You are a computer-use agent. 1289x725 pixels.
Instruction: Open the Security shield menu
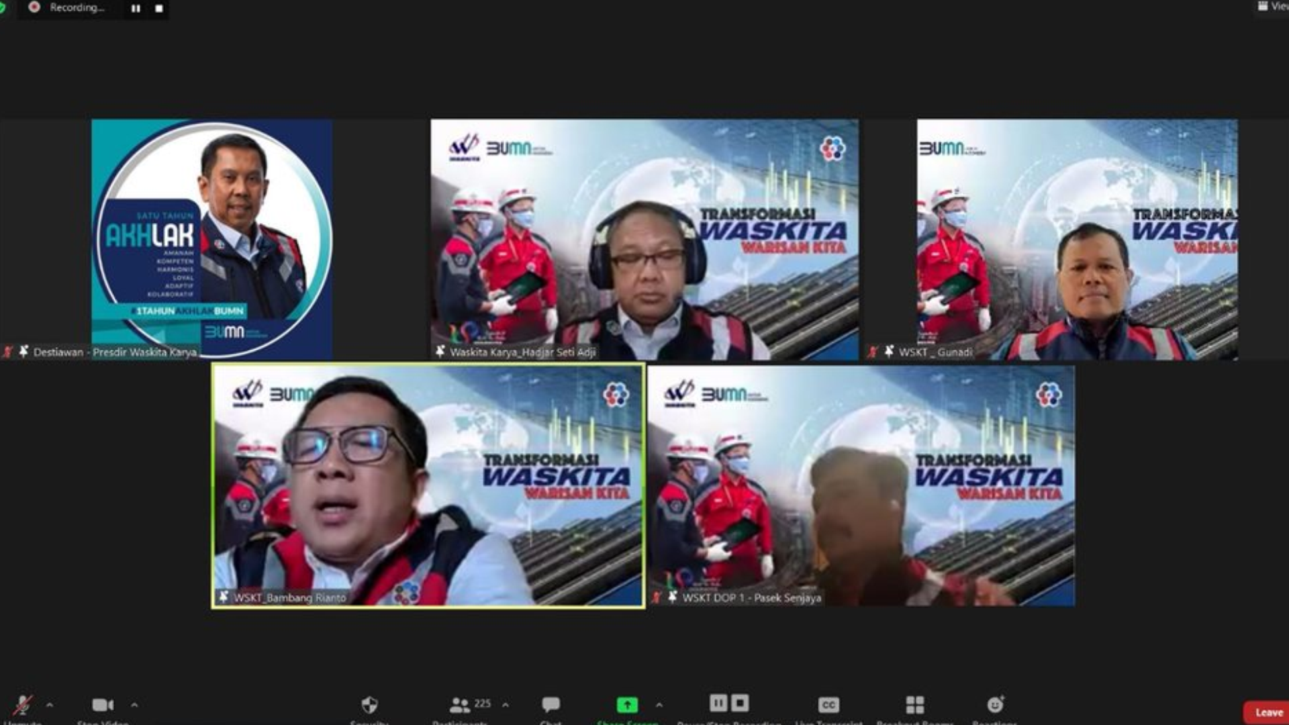pyautogui.click(x=369, y=705)
